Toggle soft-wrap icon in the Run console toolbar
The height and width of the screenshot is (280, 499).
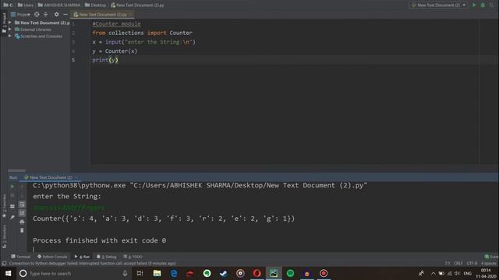(22, 204)
